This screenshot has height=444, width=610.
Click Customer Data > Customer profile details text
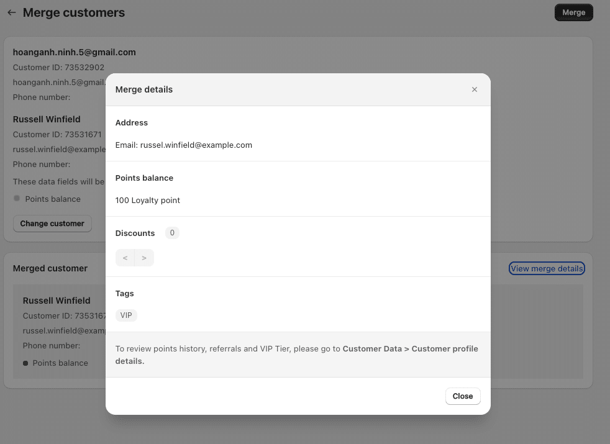pos(410,349)
